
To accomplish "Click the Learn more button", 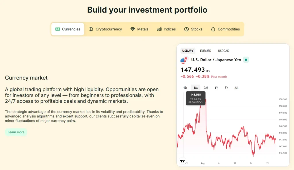I will point(16,132).
